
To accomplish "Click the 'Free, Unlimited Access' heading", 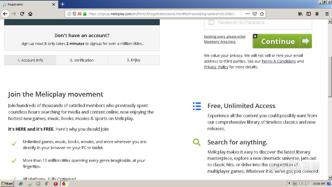I will [x=241, y=106].
